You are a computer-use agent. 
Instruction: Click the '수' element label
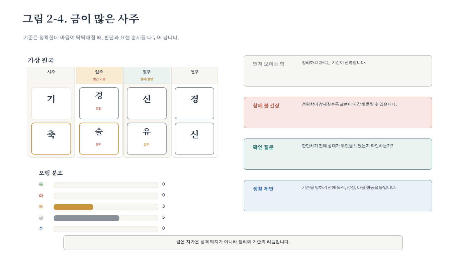[x=41, y=229]
